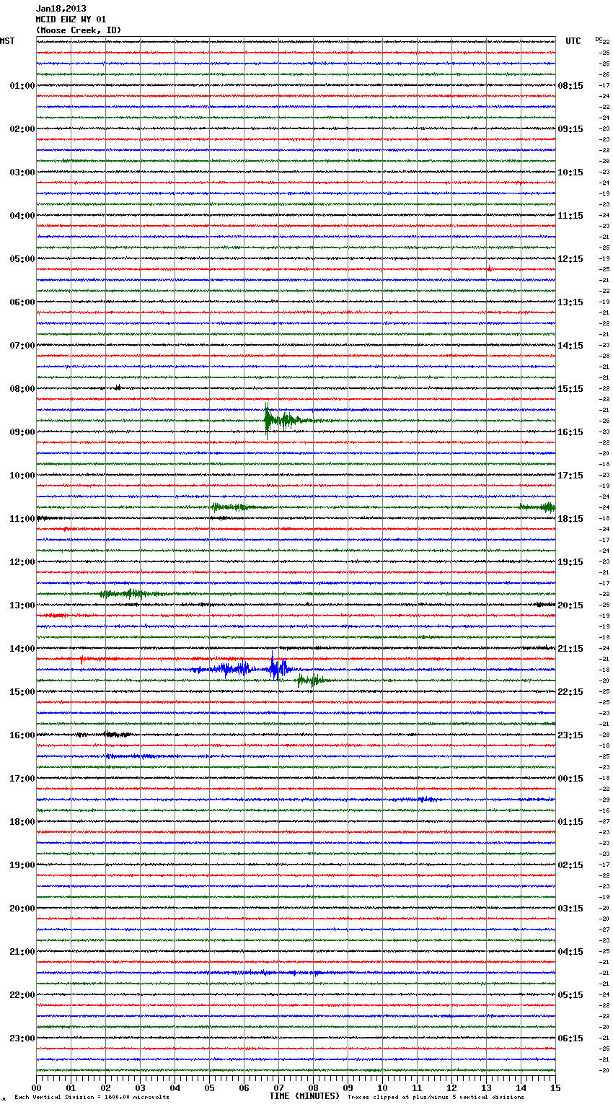Click the large green seismic burst after 08:00

(x=288, y=421)
